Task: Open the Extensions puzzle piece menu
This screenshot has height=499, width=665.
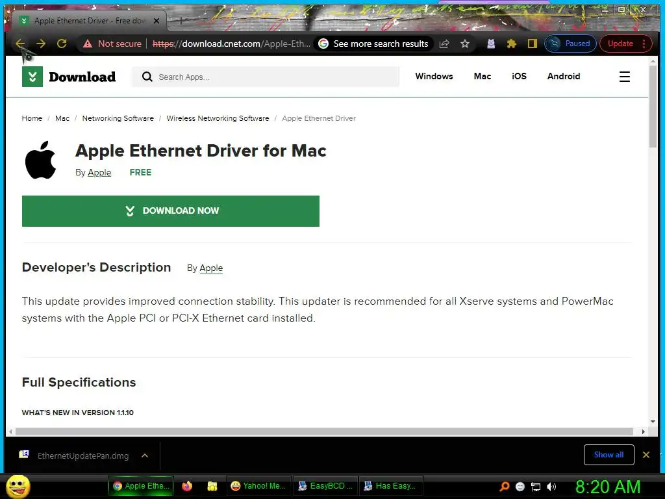Action: (x=512, y=44)
